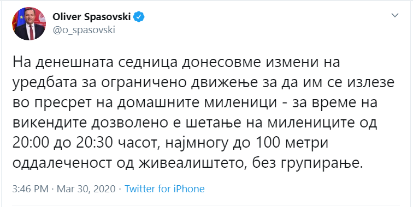
Task: Click the Mar 30, 2020 date
Action: coord(86,189)
